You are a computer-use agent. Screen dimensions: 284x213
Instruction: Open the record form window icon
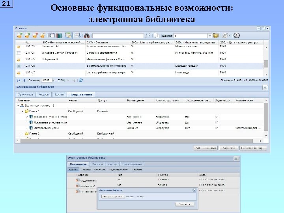[51, 35]
